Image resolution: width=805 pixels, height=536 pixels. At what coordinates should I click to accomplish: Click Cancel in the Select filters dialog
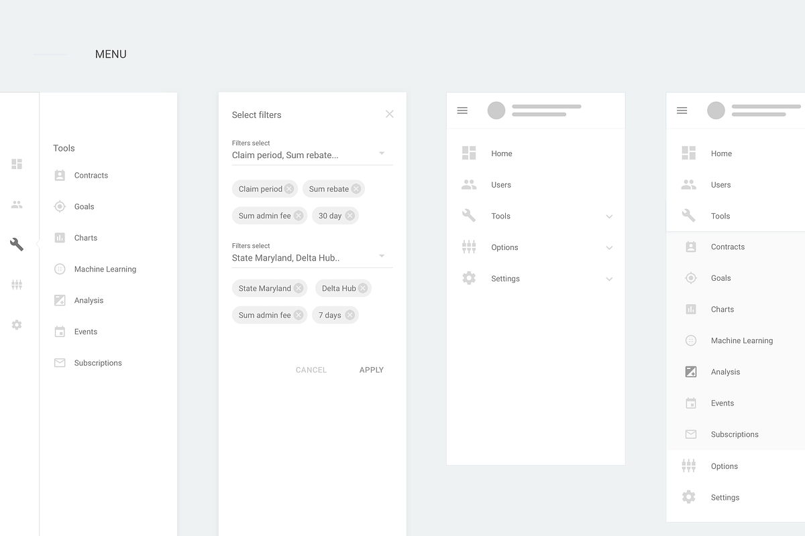tap(311, 370)
